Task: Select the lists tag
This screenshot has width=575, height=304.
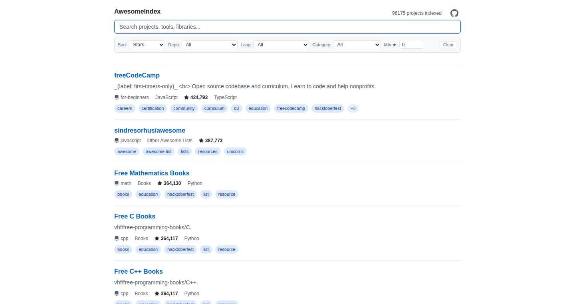Action: (185, 151)
